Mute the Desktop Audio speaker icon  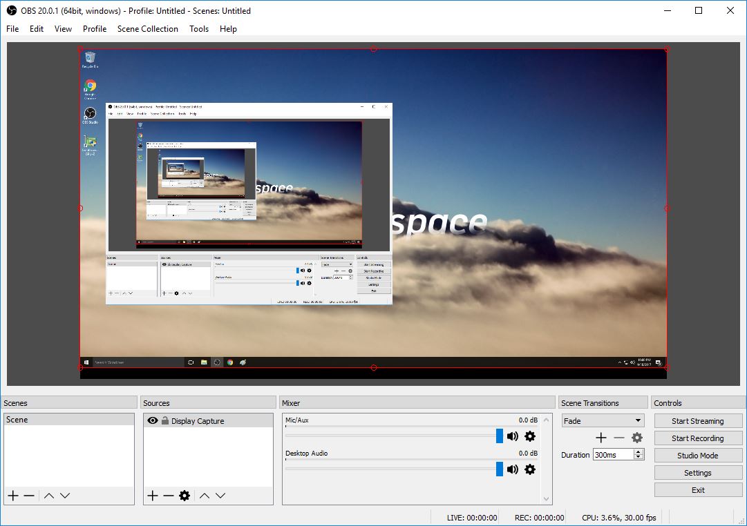click(513, 469)
